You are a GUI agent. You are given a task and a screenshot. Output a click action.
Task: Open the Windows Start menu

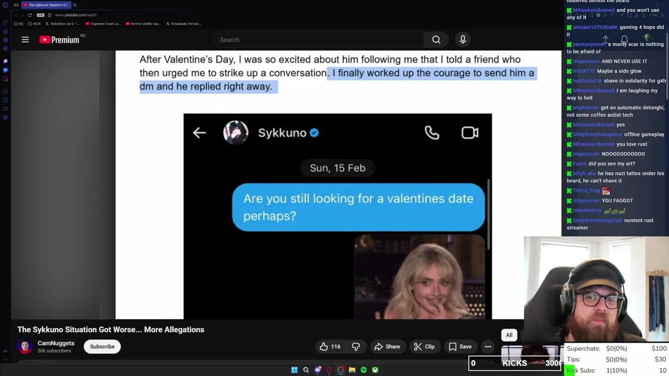[294, 370]
